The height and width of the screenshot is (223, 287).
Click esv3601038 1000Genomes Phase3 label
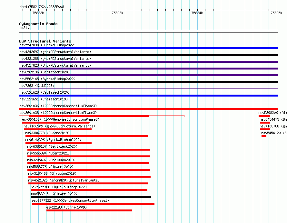click(58, 113)
